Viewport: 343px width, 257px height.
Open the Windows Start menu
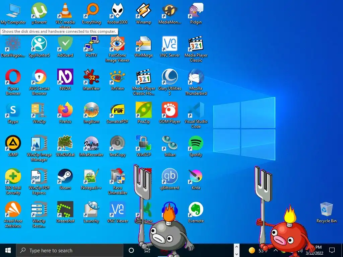click(x=8, y=250)
